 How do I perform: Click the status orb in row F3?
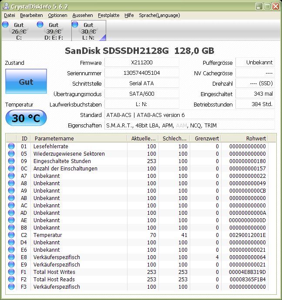point(11,287)
